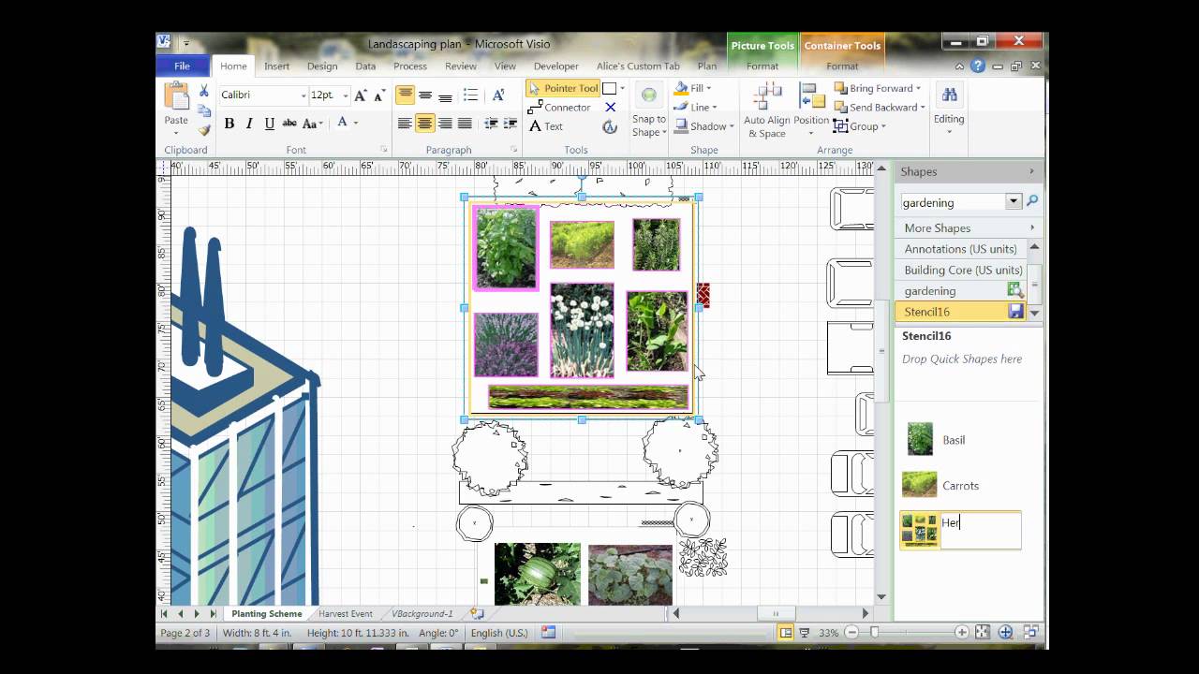Open Alice's Custom Tab

click(638, 66)
